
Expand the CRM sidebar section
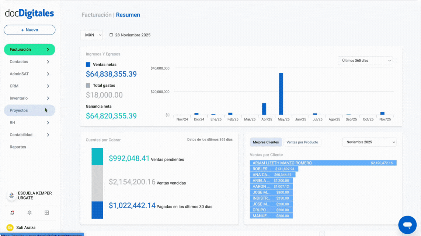pos(29,86)
